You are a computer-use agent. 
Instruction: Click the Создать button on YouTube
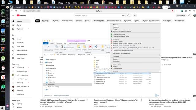coord(181,16)
